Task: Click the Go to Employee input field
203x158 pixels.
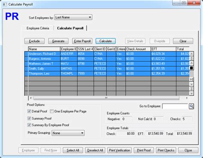Action: [x=175, y=106]
